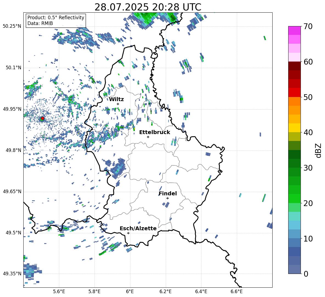This screenshot has height=297, width=325.
Task: Click the 50.25°N latitude label
Action: [12, 26]
